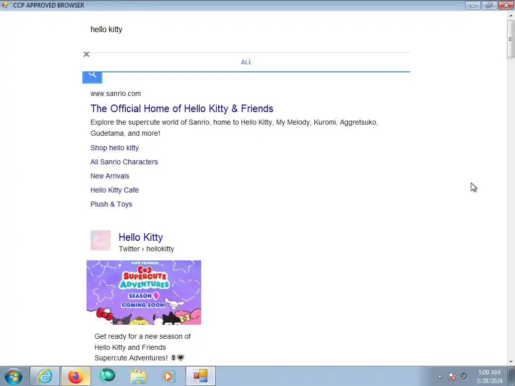
Task: Click the www.sanrio.com URL text
Action: coord(116,93)
